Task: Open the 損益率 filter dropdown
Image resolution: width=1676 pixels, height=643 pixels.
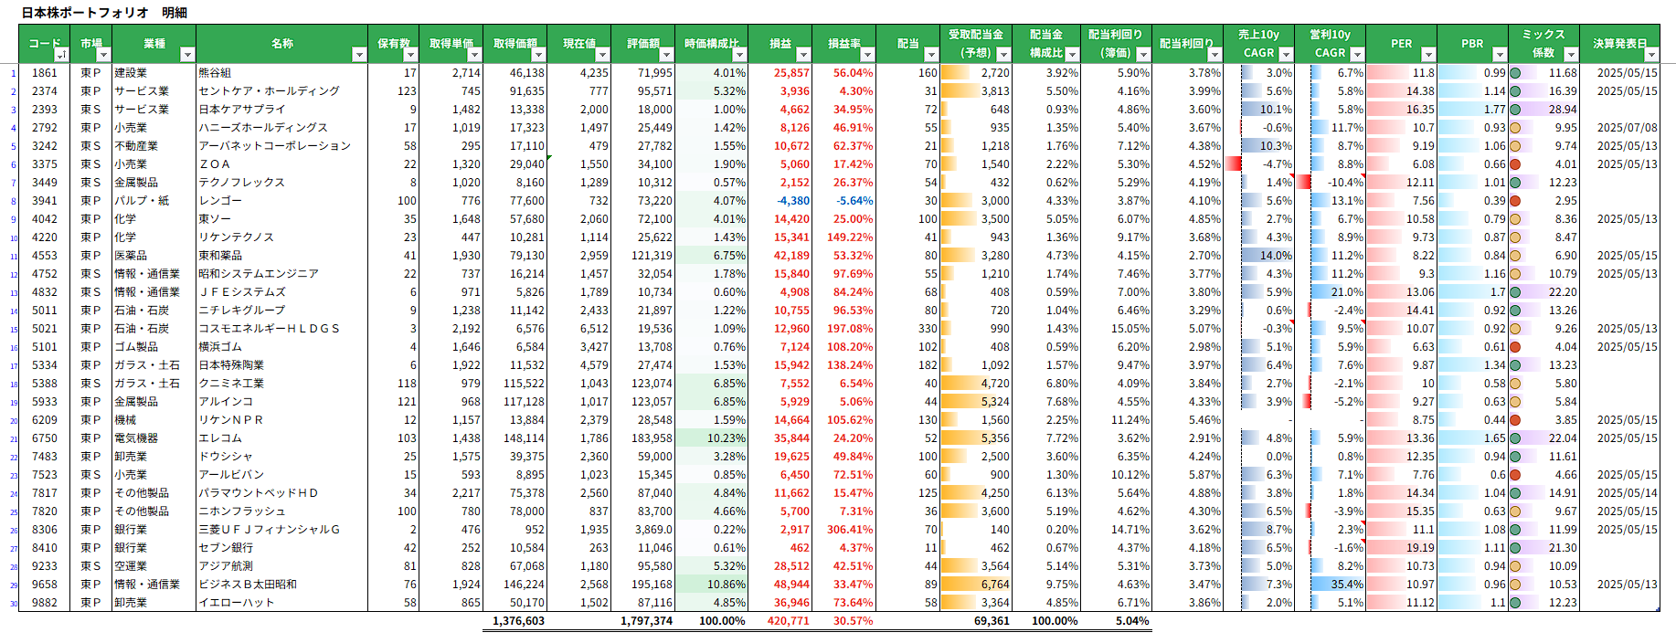Action: (866, 55)
